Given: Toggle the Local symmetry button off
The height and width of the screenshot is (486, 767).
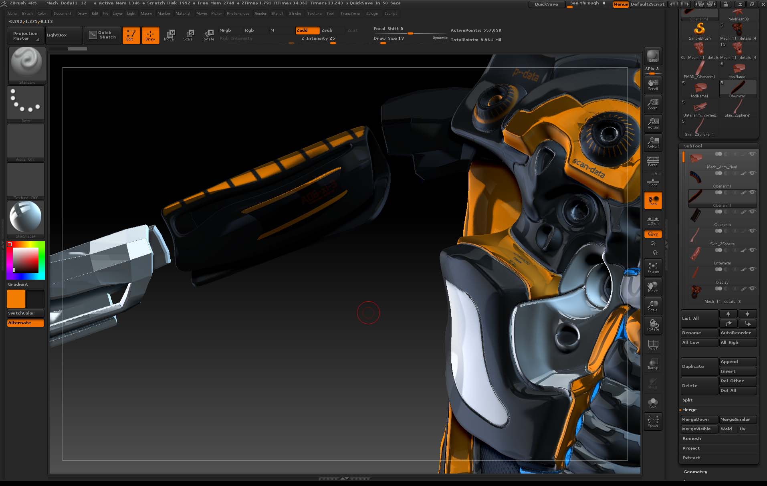Looking at the screenshot, I should [x=653, y=201].
